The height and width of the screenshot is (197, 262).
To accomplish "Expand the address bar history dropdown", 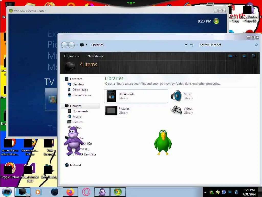I will (x=186, y=45).
